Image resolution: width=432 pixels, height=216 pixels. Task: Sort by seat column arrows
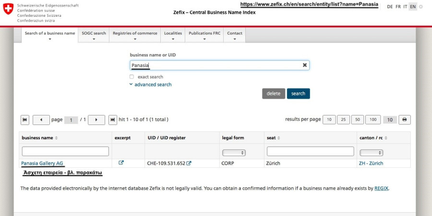(x=278, y=138)
